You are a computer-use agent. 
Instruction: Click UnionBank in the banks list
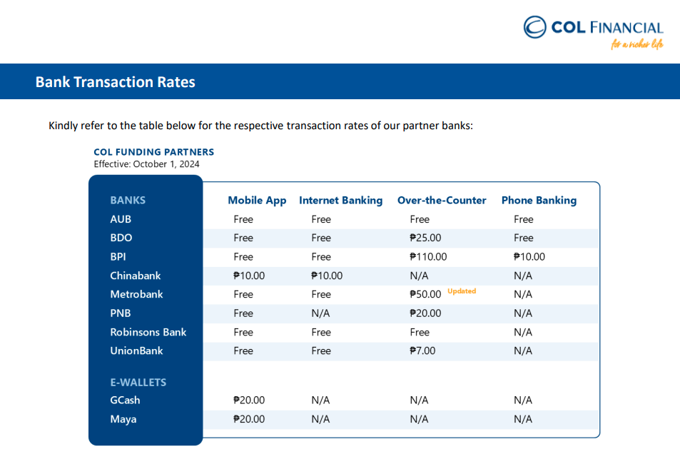pyautogui.click(x=136, y=350)
